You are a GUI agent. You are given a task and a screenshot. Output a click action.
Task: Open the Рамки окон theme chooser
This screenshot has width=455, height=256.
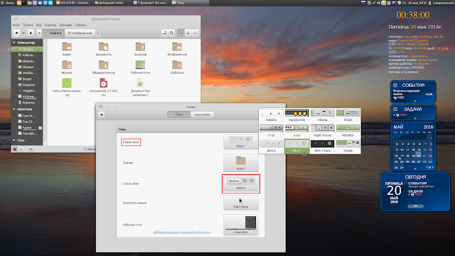(x=241, y=142)
